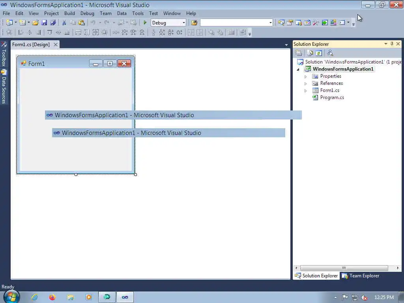This screenshot has height=303, width=404.
Task: Click inside the Find text box
Action: point(234,22)
